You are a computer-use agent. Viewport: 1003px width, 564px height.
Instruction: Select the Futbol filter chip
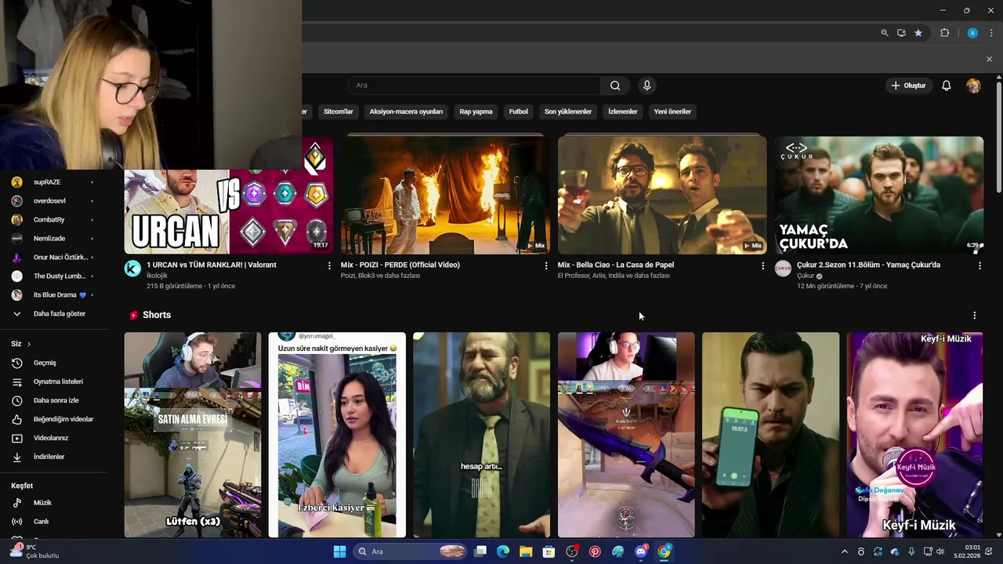tap(519, 111)
